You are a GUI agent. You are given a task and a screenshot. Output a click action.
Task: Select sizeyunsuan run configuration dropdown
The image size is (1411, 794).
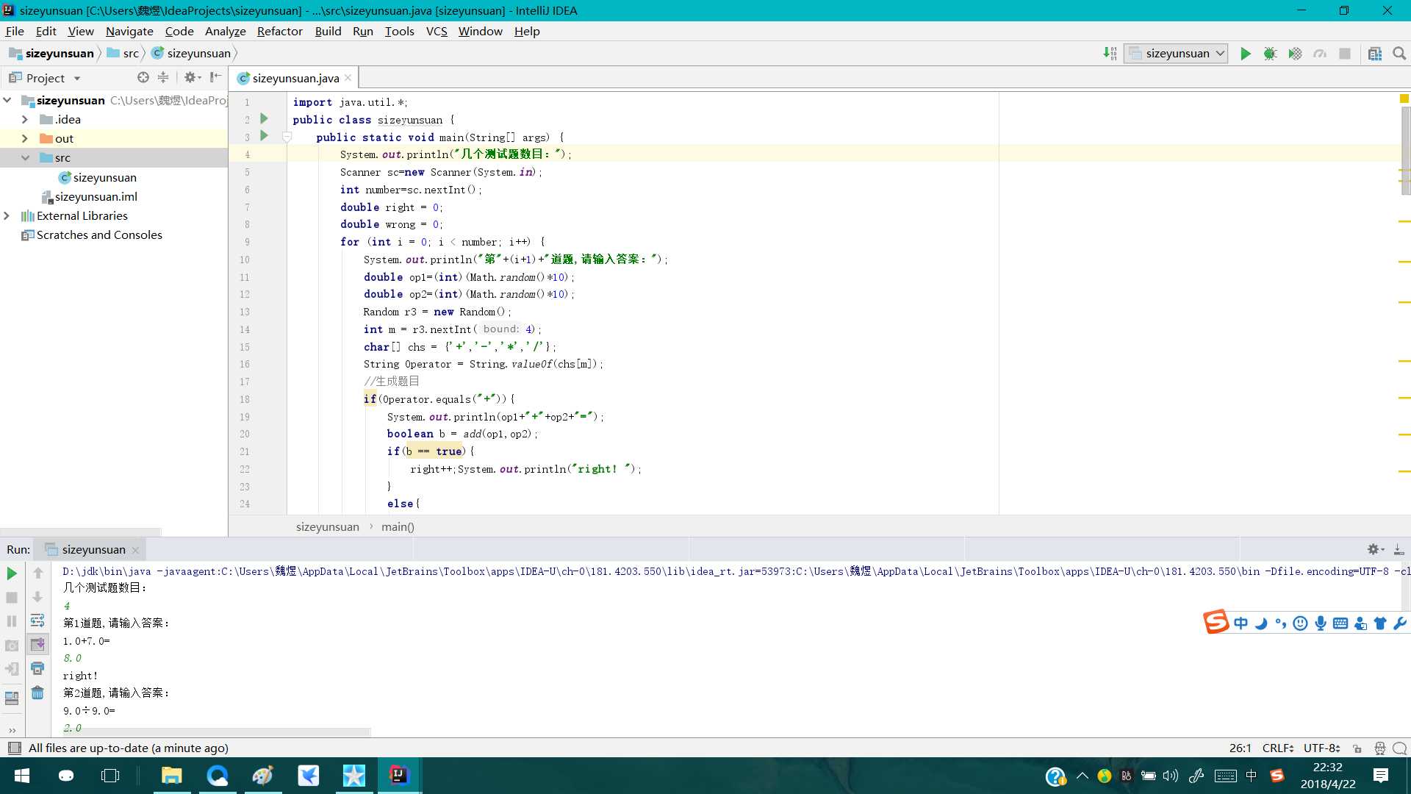tap(1174, 52)
